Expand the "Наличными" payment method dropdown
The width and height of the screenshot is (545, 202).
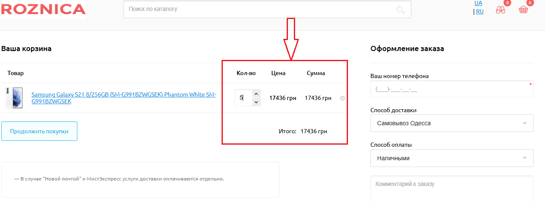451,158
